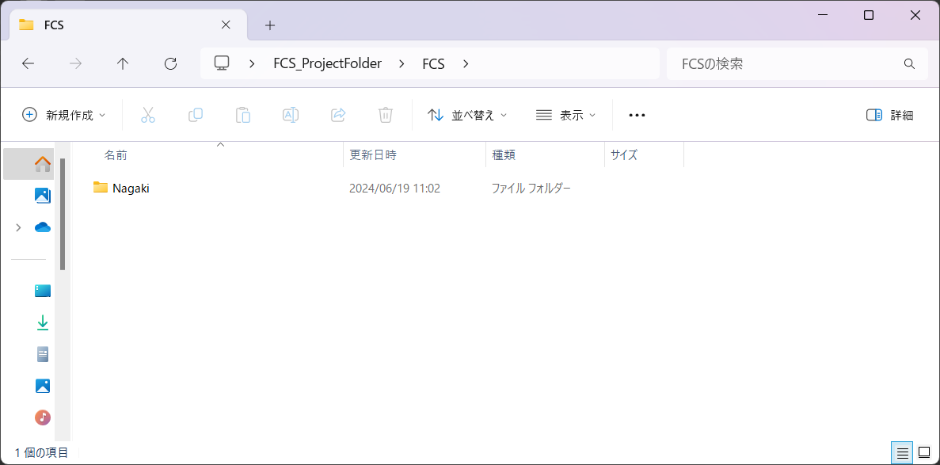The width and height of the screenshot is (940, 465).
Task: Expand the OneDrive tree node chevron
Action: tap(18, 227)
